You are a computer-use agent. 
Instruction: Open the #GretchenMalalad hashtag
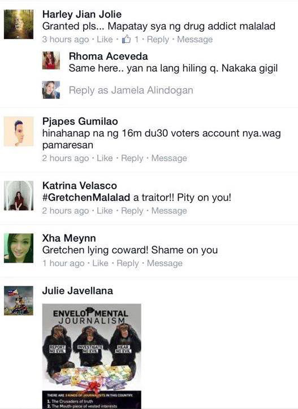(x=86, y=198)
